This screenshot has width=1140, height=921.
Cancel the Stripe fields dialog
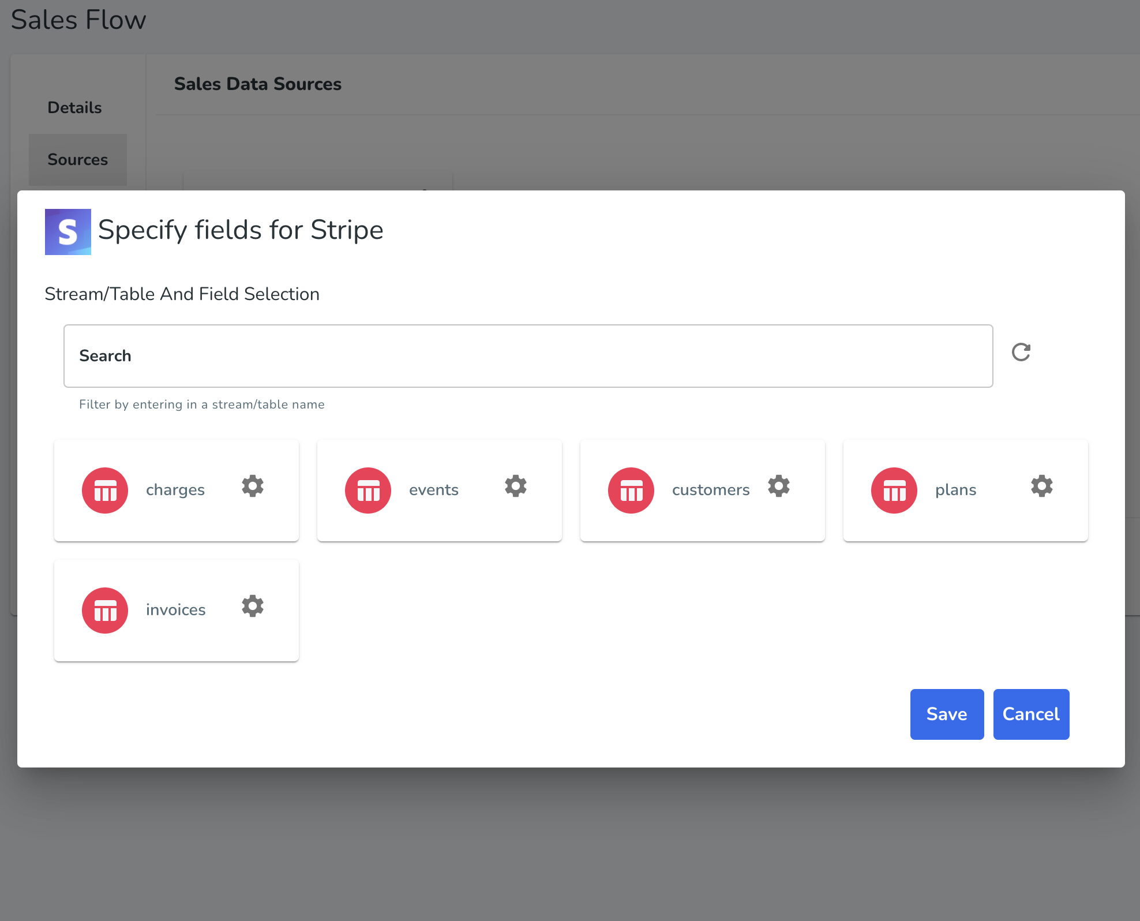[x=1031, y=714]
